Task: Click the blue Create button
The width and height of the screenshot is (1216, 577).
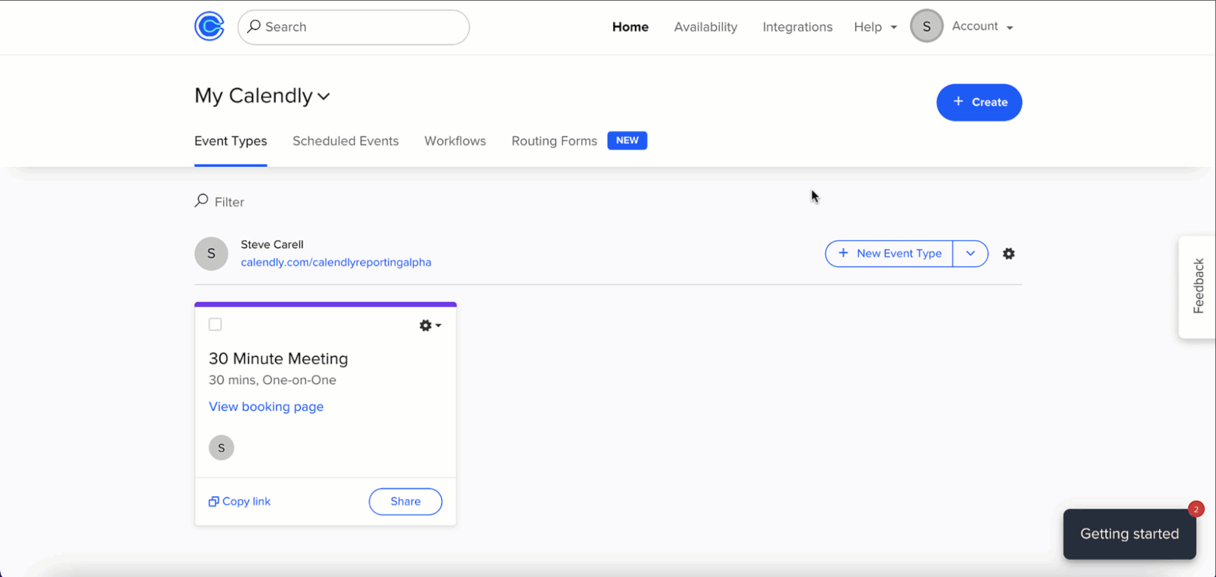Action: click(x=979, y=102)
